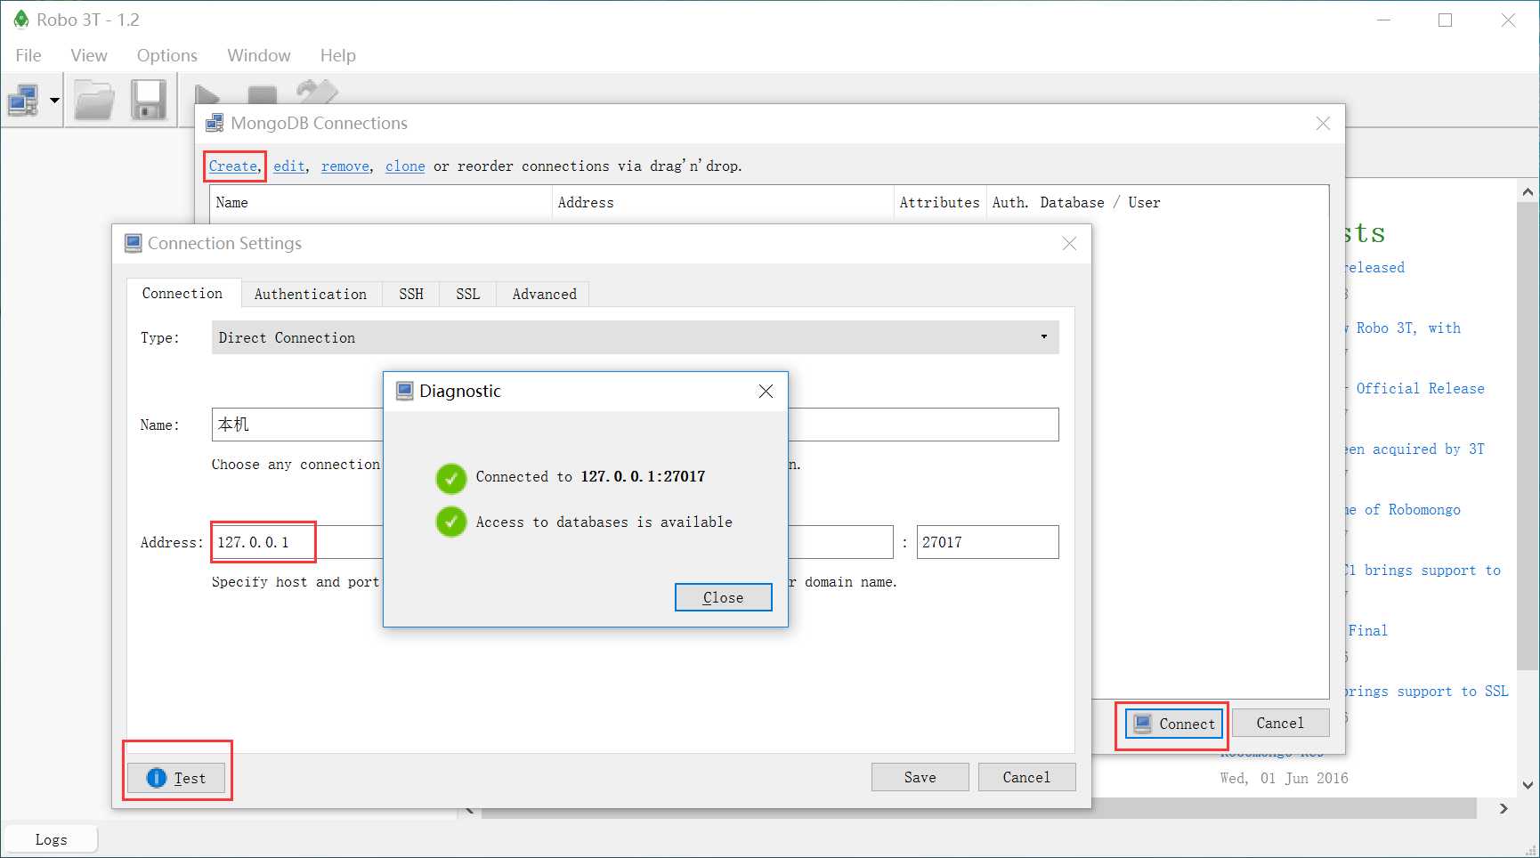The image size is (1540, 858).
Task: Open the File menu
Action: pyautogui.click(x=28, y=55)
